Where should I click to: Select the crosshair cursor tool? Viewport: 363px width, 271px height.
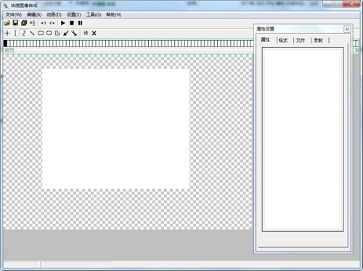[7, 33]
